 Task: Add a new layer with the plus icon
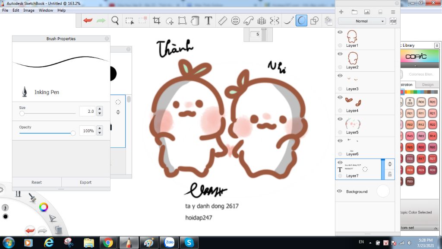341,12
